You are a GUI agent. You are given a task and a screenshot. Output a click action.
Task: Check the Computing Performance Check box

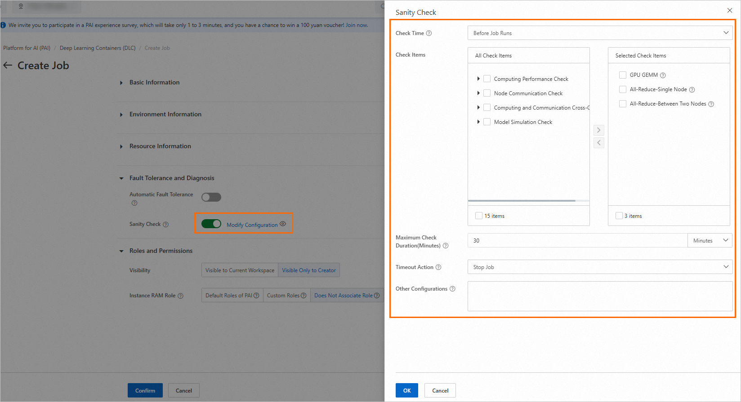487,79
